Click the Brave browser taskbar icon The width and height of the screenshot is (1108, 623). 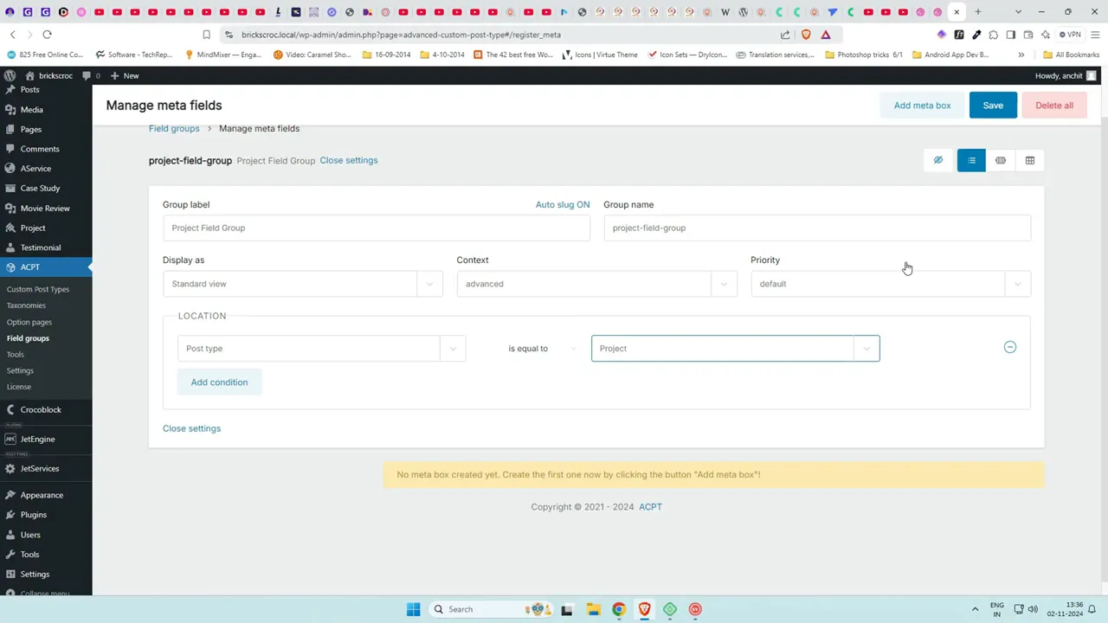(x=644, y=609)
